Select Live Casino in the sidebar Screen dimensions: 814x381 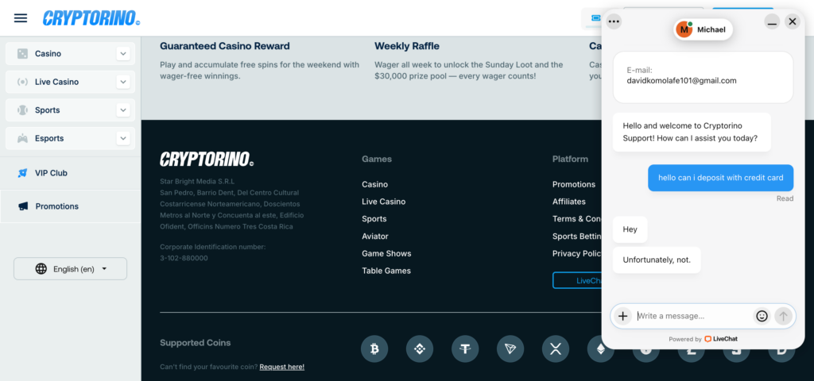[56, 82]
